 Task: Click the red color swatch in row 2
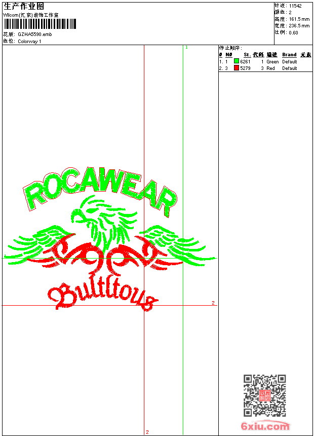237,67
